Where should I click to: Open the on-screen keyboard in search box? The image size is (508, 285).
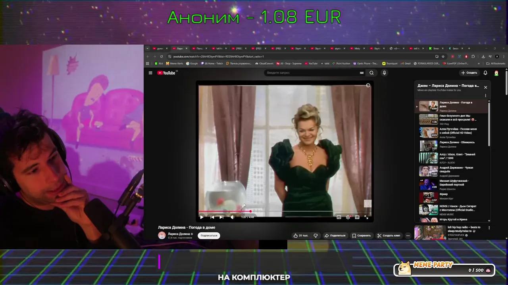[362, 73]
